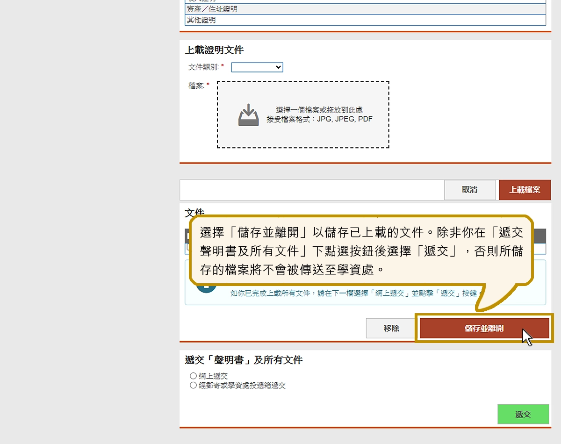This screenshot has height=444, width=561.
Task: Select the 資產／住址證明 table row
Action: pos(365,9)
